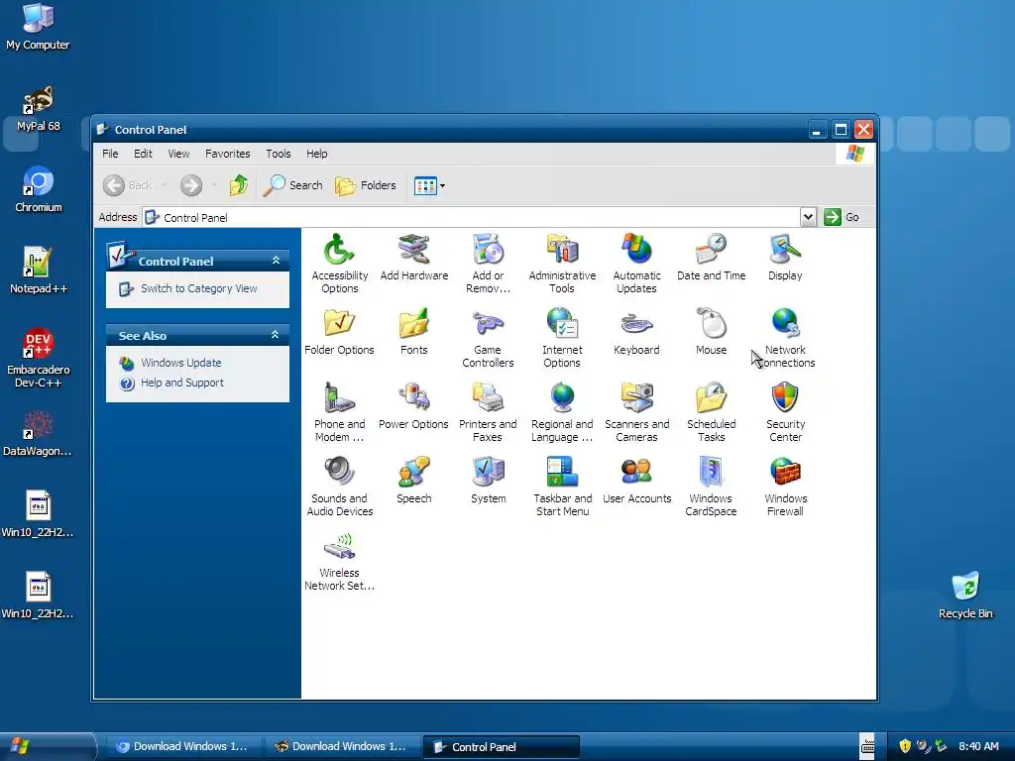
Task: Click the Search toolbar button
Action: click(x=293, y=185)
